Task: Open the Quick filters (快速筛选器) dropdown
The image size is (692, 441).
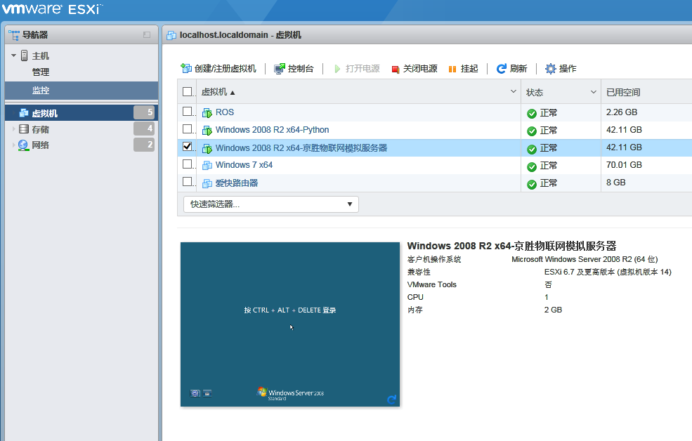Action: coord(271,204)
